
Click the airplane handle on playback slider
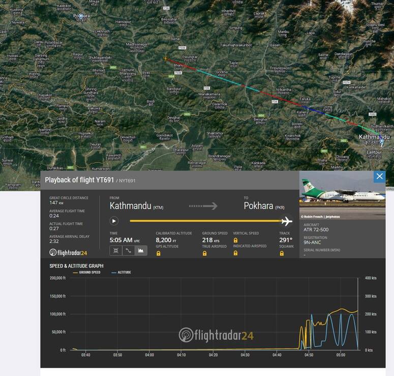pos(287,221)
